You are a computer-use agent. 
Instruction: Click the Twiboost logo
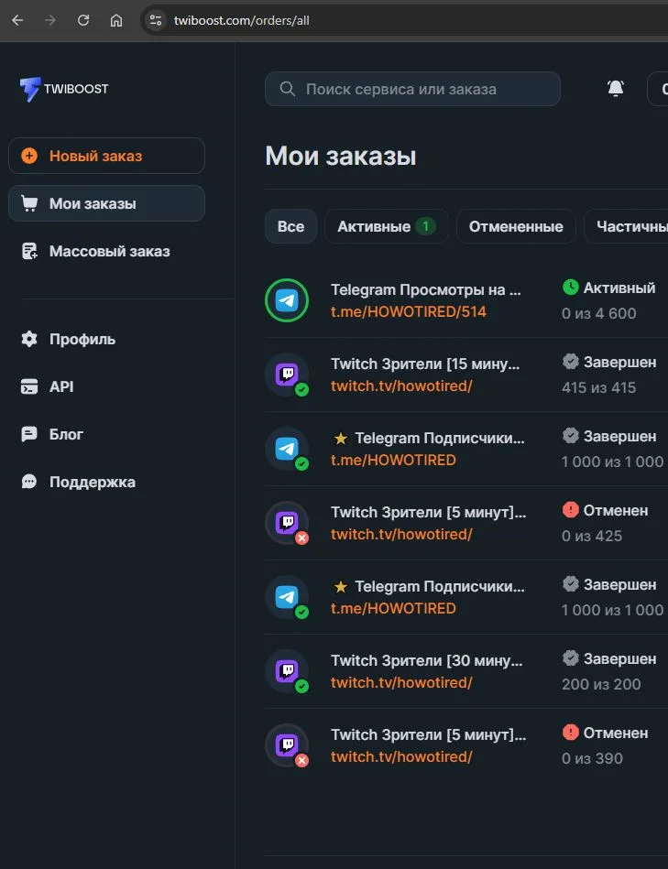(64, 89)
